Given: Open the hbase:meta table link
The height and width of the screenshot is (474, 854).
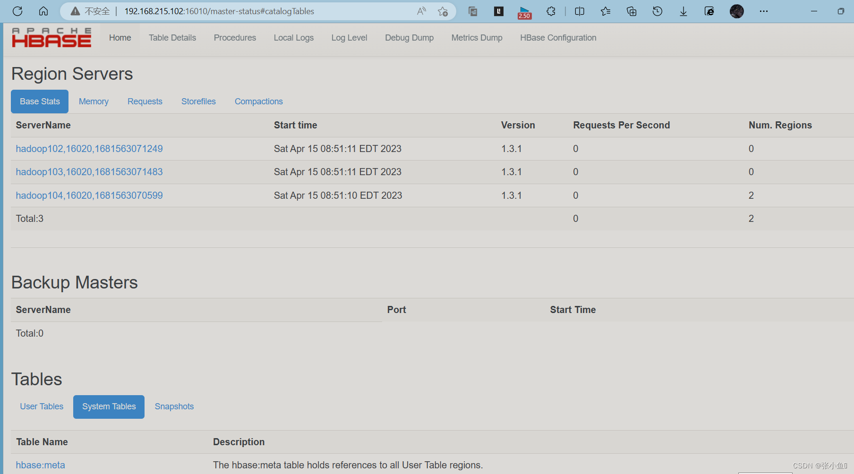Looking at the screenshot, I should tap(41, 465).
